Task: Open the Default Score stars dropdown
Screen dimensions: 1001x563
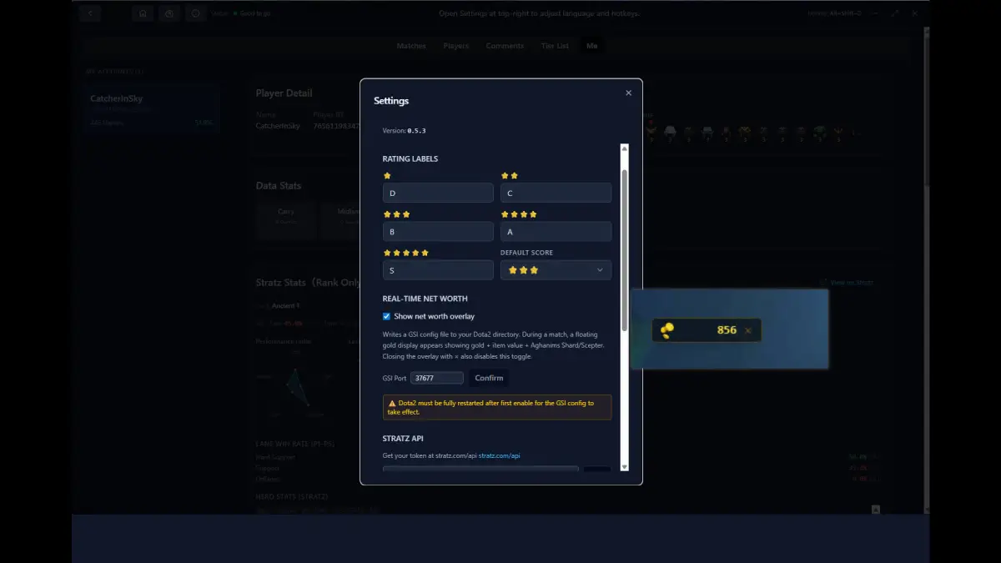Action: [556, 270]
